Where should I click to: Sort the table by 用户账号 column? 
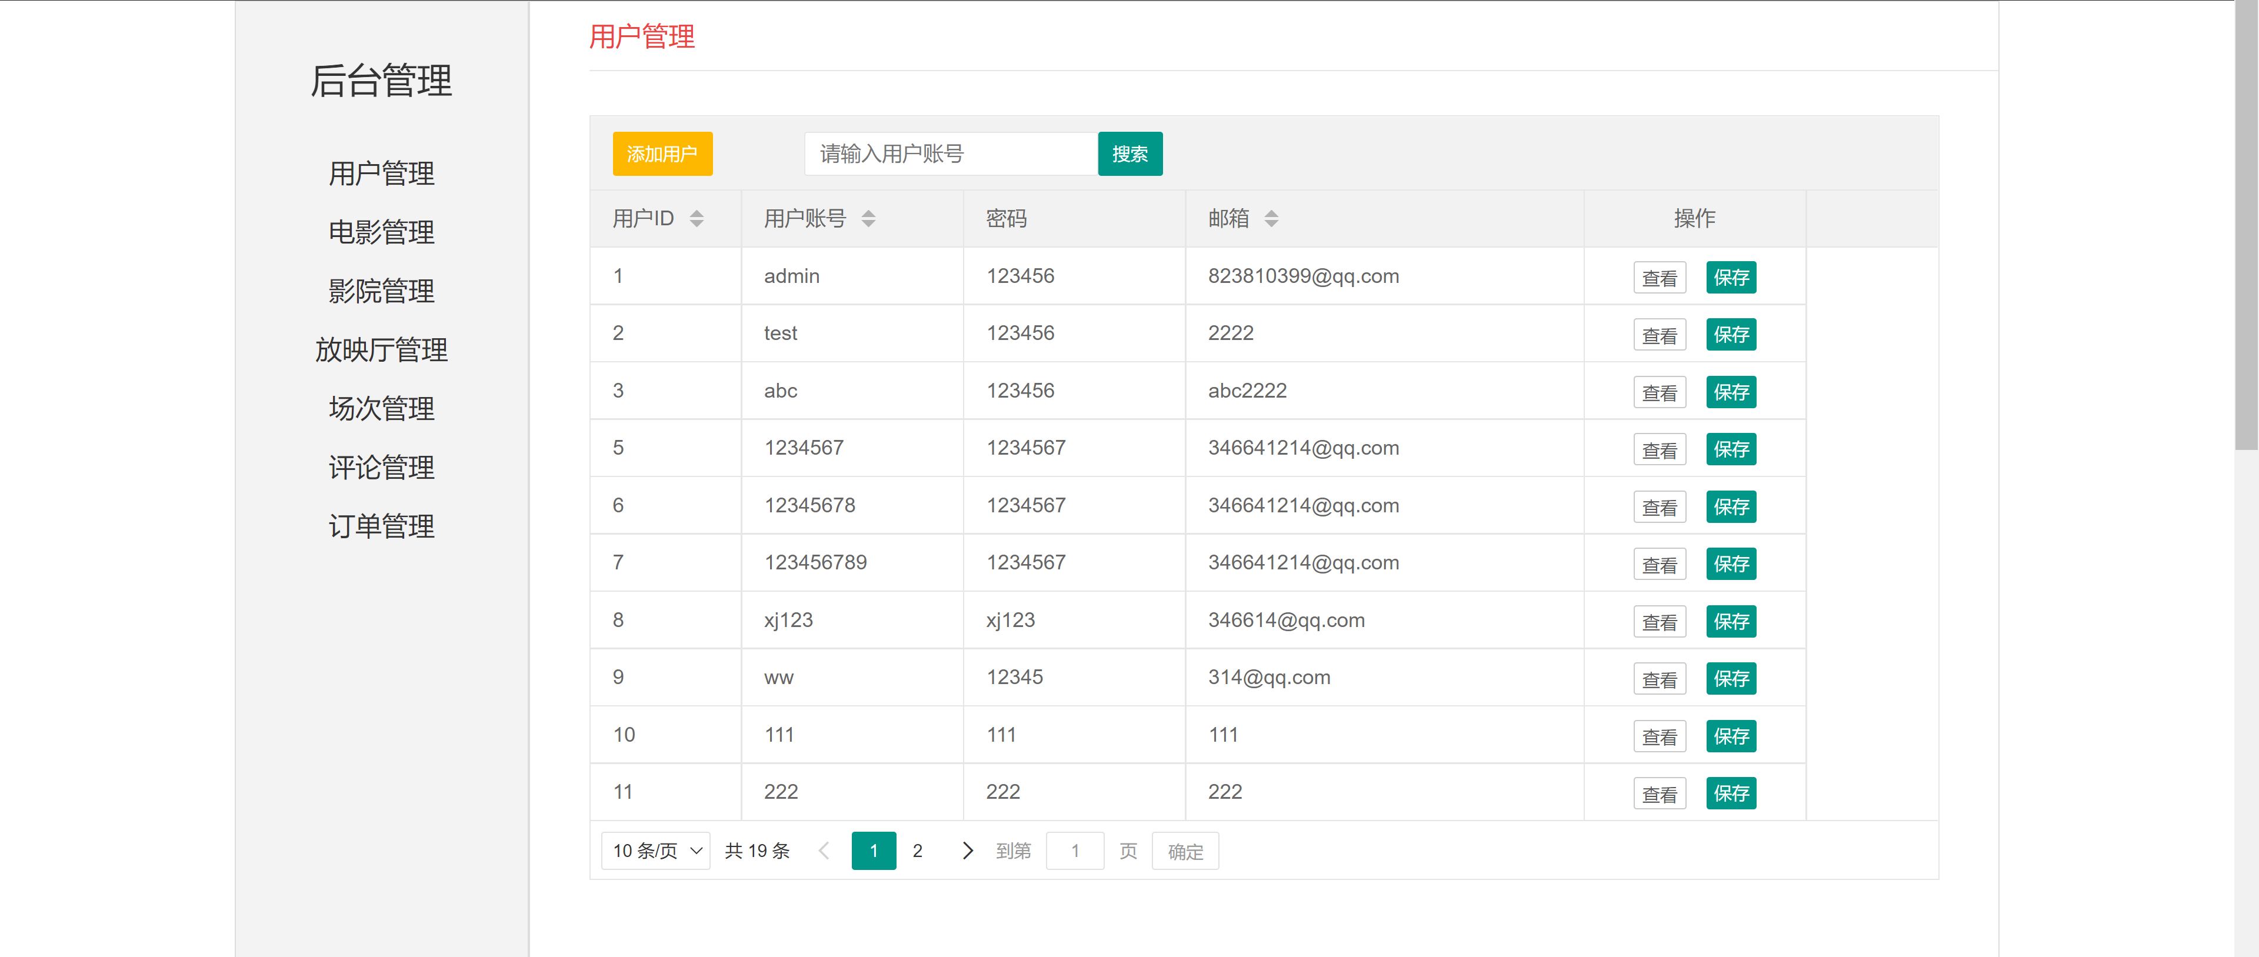tap(869, 218)
